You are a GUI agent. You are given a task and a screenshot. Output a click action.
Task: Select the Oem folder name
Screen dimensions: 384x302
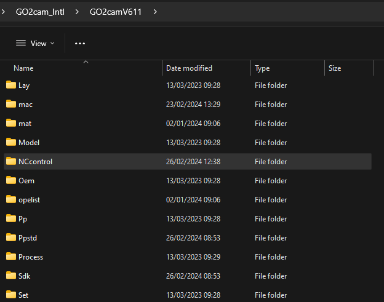point(26,181)
